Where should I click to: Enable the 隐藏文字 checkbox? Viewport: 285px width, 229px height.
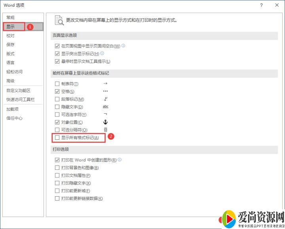click(x=57, y=107)
